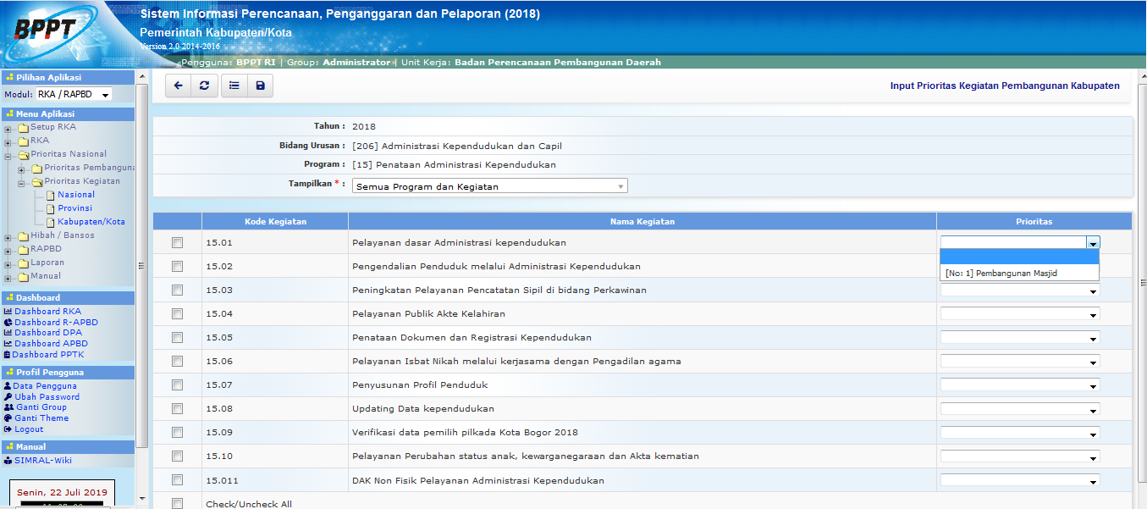The image size is (1147, 509).
Task: Open Prioritas dropdown for row 15.07
Action: point(1019,385)
